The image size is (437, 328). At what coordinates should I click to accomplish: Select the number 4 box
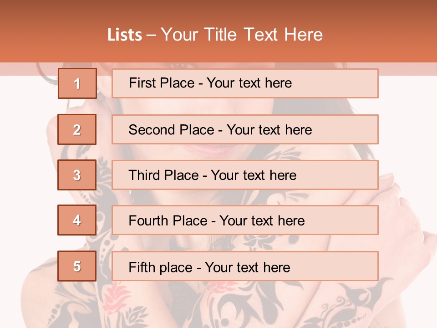(77, 220)
